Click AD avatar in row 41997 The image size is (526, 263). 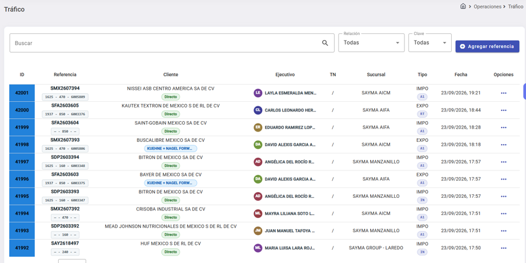click(x=258, y=162)
